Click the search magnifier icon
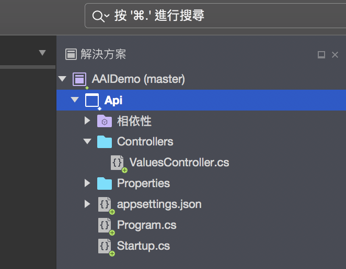 pos(98,16)
